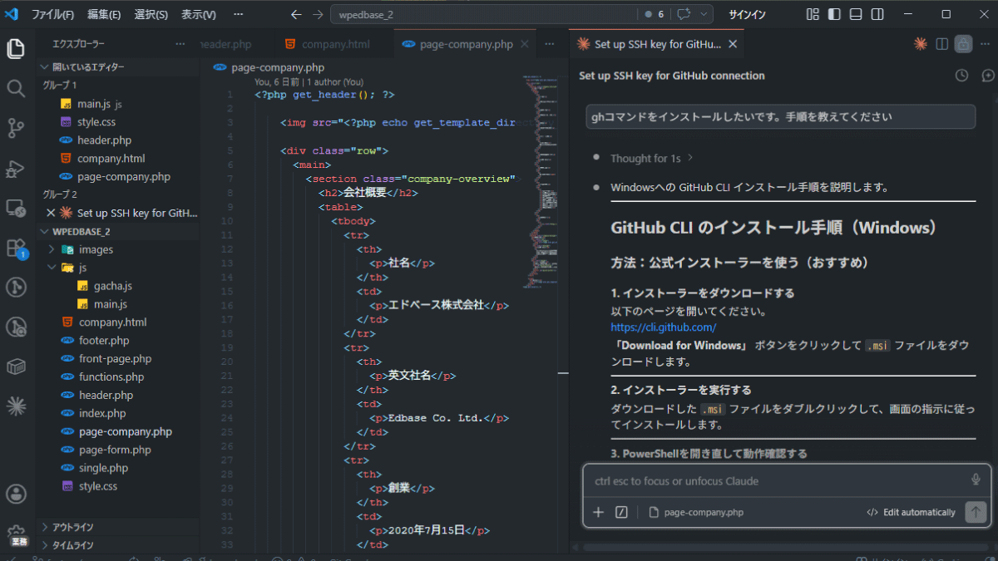The image size is (998, 561).
Task: Click the go forward arrow in title bar
Action: point(318,14)
